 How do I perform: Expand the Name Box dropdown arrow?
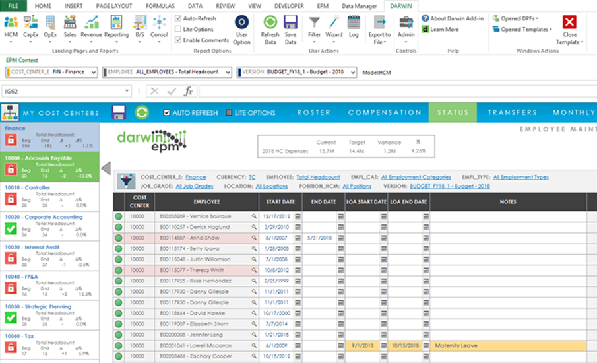[127, 91]
